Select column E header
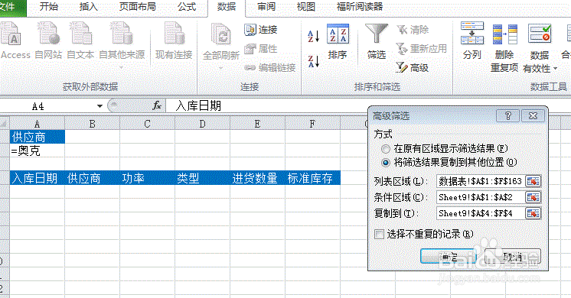 pos(257,124)
